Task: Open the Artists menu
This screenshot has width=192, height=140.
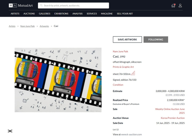Action: coord(15,14)
